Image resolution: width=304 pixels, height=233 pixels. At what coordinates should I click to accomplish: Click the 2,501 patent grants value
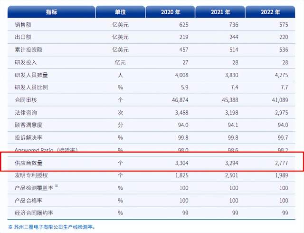click(x=231, y=175)
